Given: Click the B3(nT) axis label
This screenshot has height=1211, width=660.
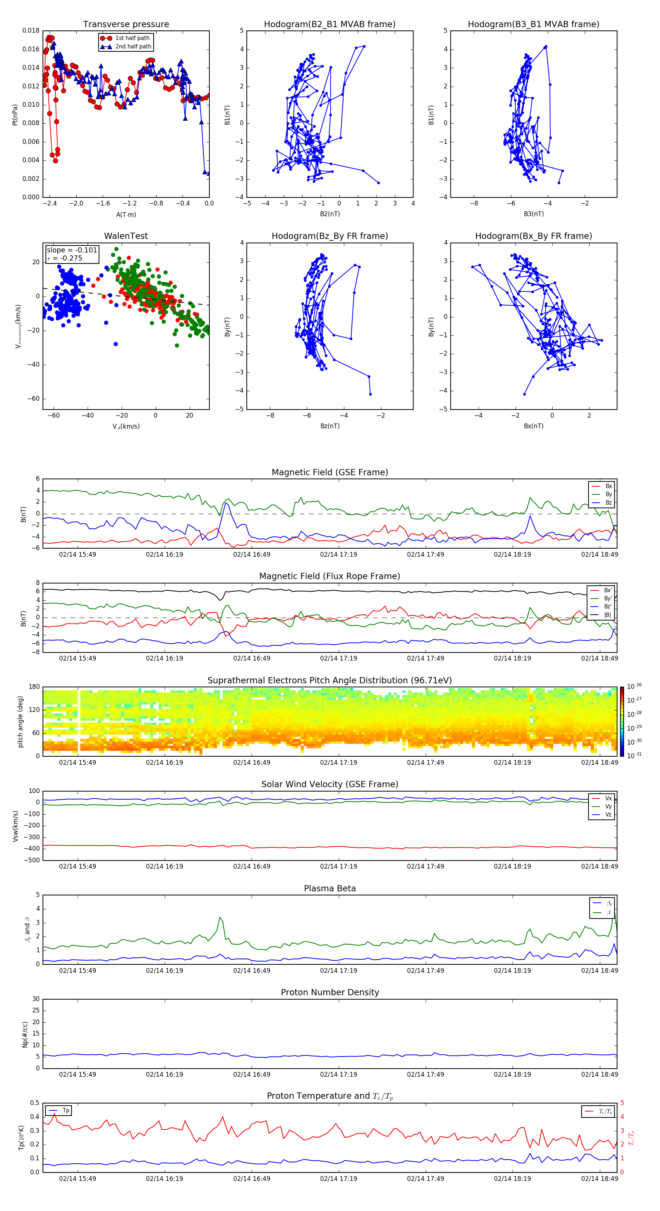Looking at the screenshot, I should [x=533, y=214].
